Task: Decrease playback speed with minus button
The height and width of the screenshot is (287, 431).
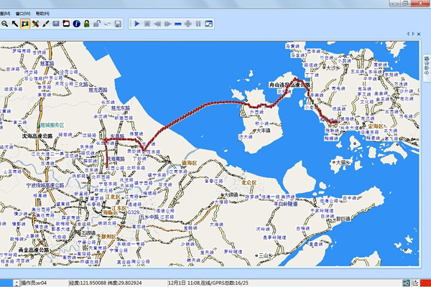Action: [x=177, y=24]
